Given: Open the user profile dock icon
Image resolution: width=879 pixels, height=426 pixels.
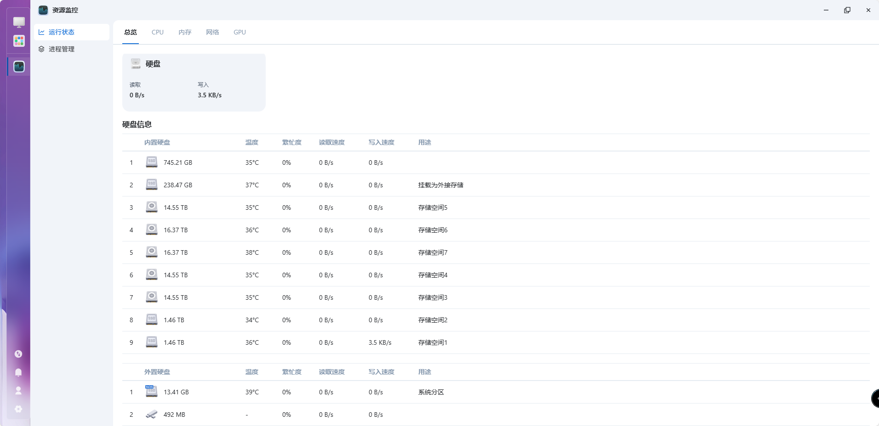Looking at the screenshot, I should (x=18, y=391).
